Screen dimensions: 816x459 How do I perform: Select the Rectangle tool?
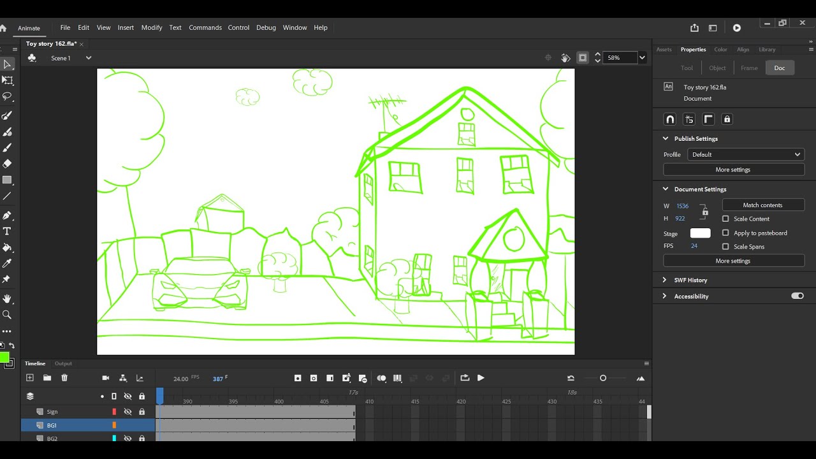tap(7, 180)
